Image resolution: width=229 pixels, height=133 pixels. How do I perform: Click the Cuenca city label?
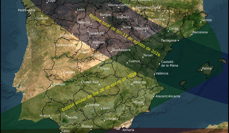click(134, 61)
